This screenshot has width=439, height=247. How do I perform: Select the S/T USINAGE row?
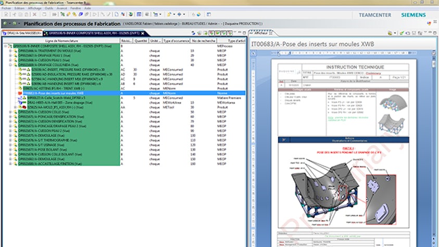pyautogui.click(x=124, y=145)
